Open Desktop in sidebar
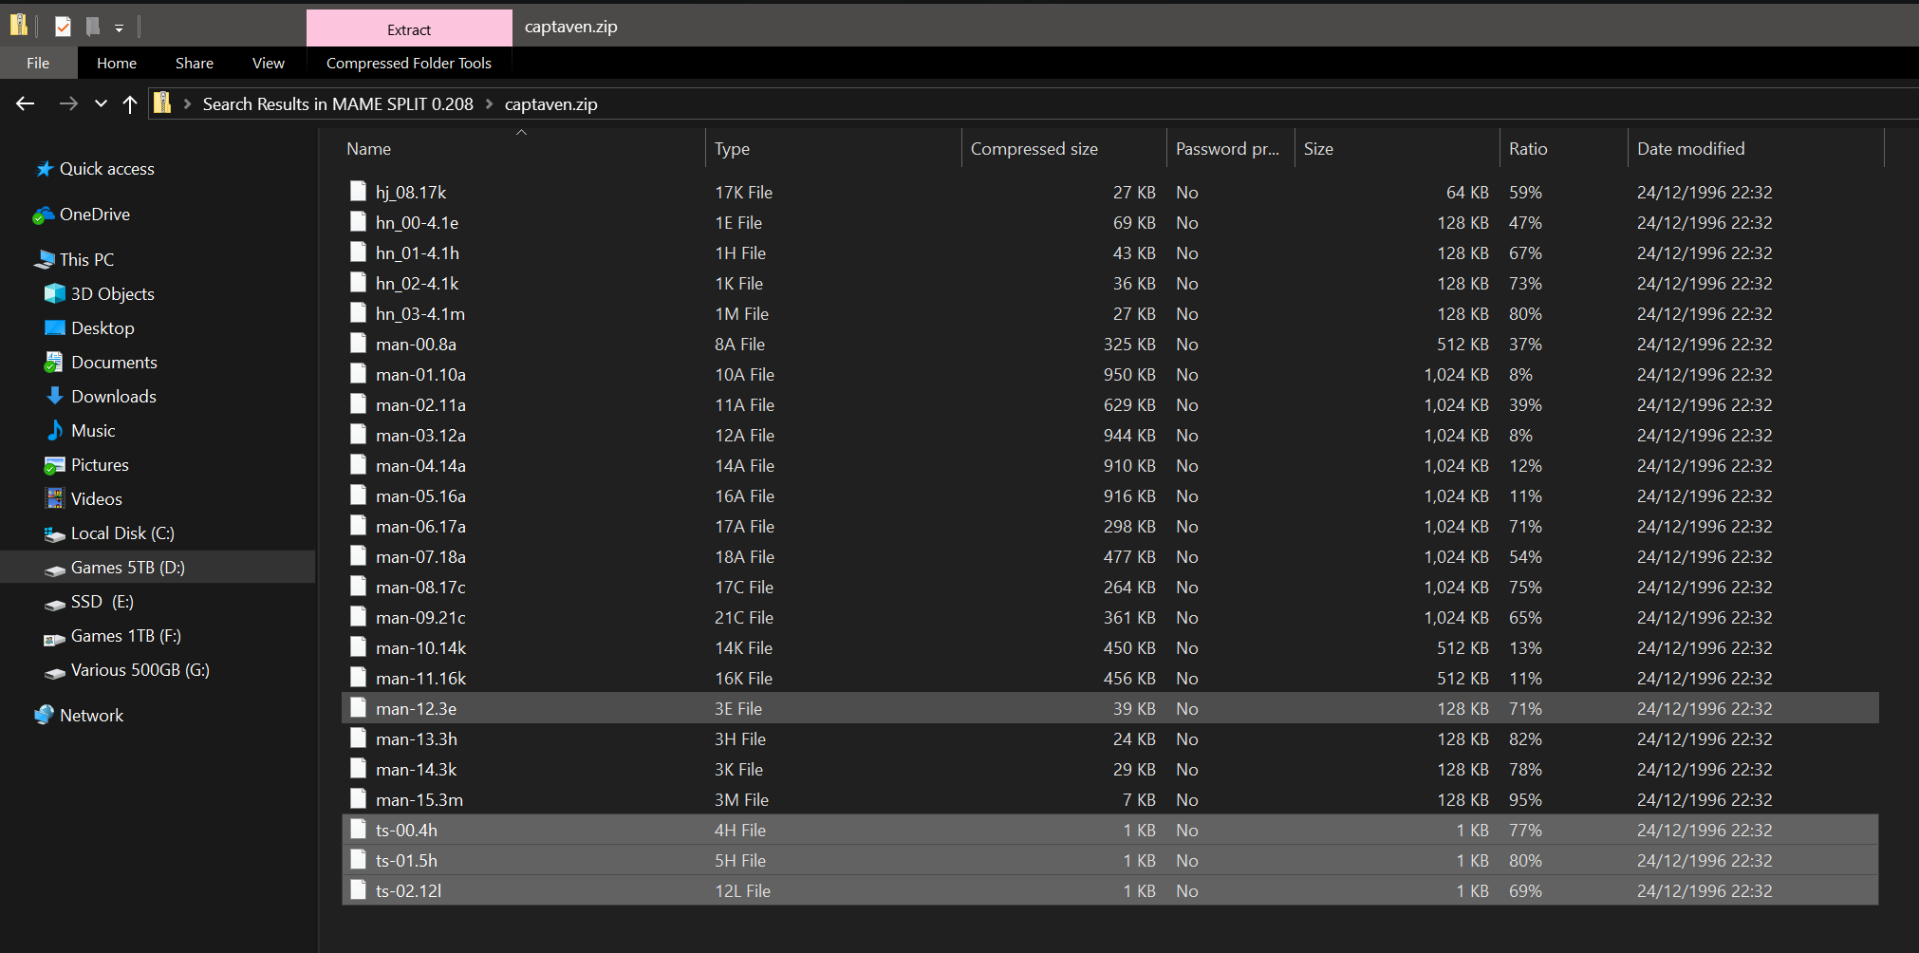Image resolution: width=1919 pixels, height=953 pixels. coord(102,327)
